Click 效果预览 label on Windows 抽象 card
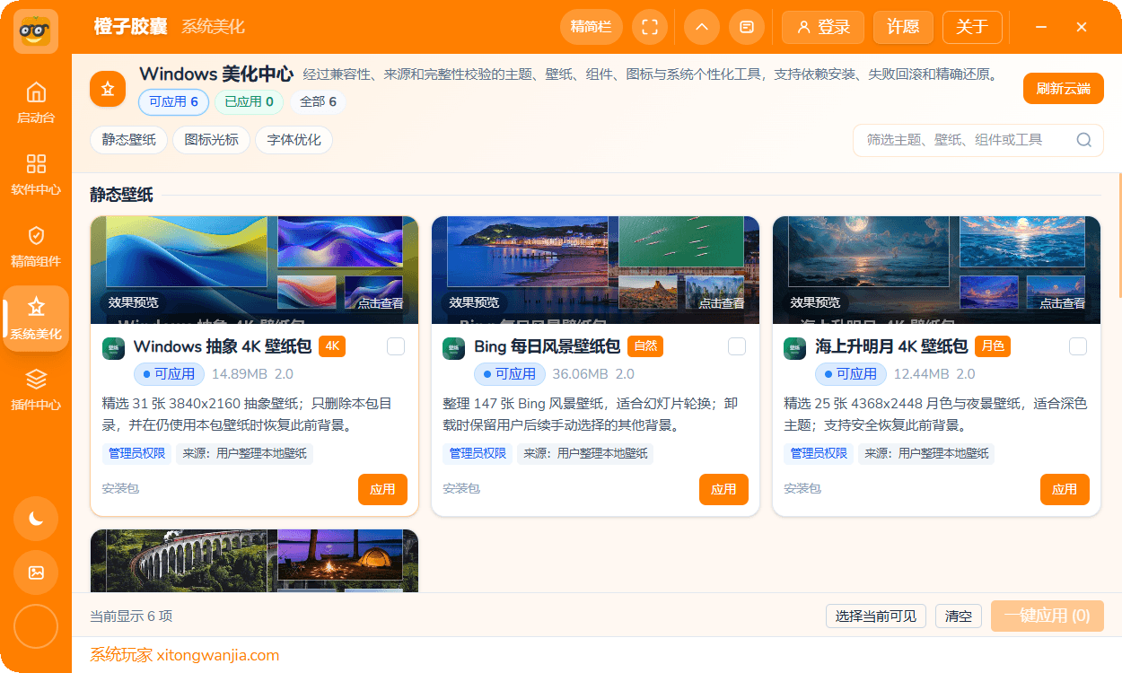Image resolution: width=1122 pixels, height=673 pixels. (133, 302)
